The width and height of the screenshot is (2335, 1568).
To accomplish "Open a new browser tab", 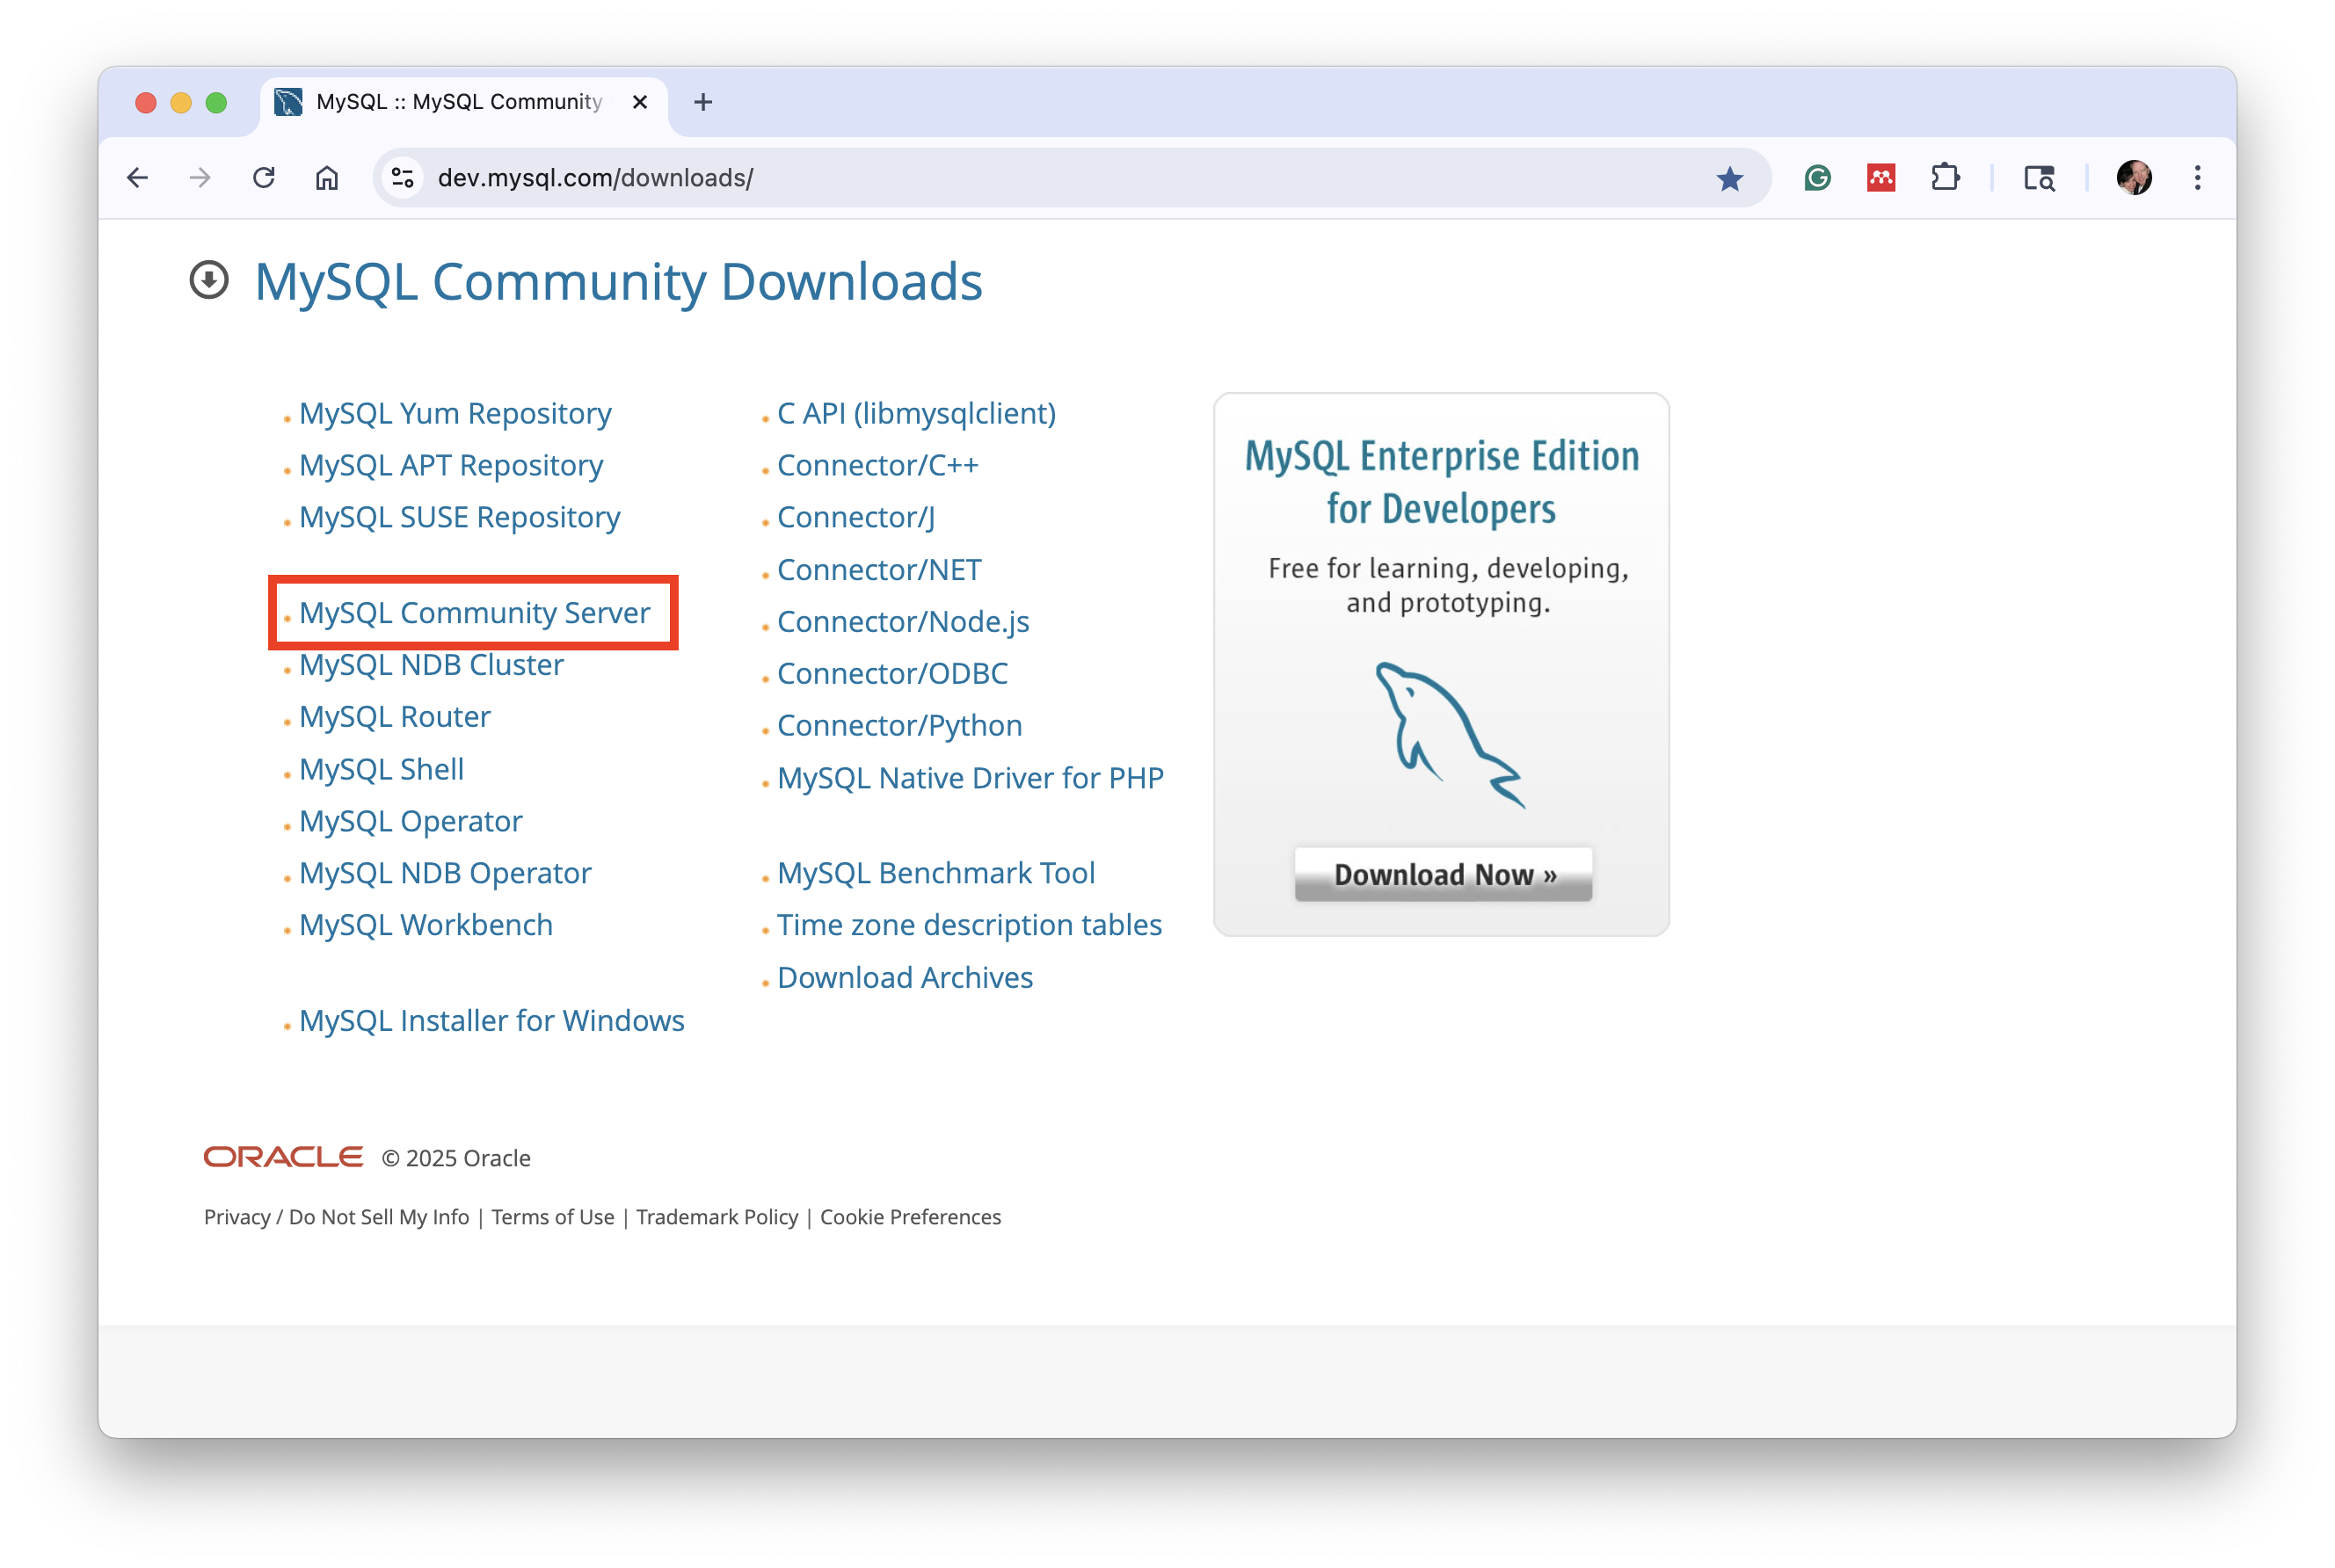I will click(x=703, y=102).
